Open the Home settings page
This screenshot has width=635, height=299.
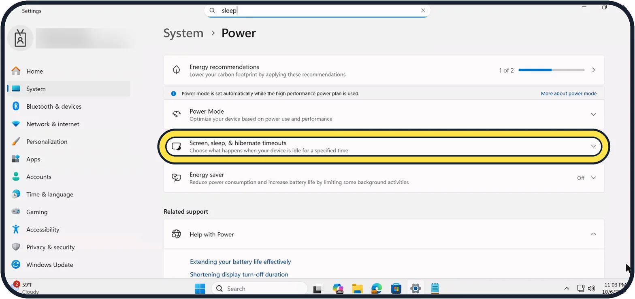69,71
